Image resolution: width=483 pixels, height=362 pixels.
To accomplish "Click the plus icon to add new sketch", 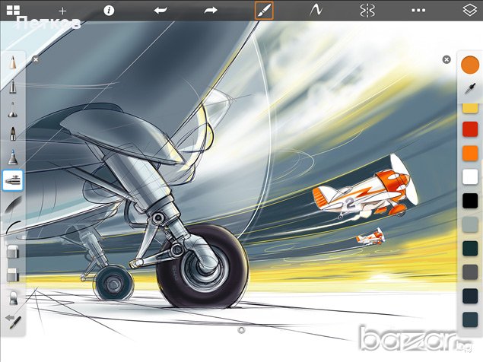I will [x=62, y=11].
